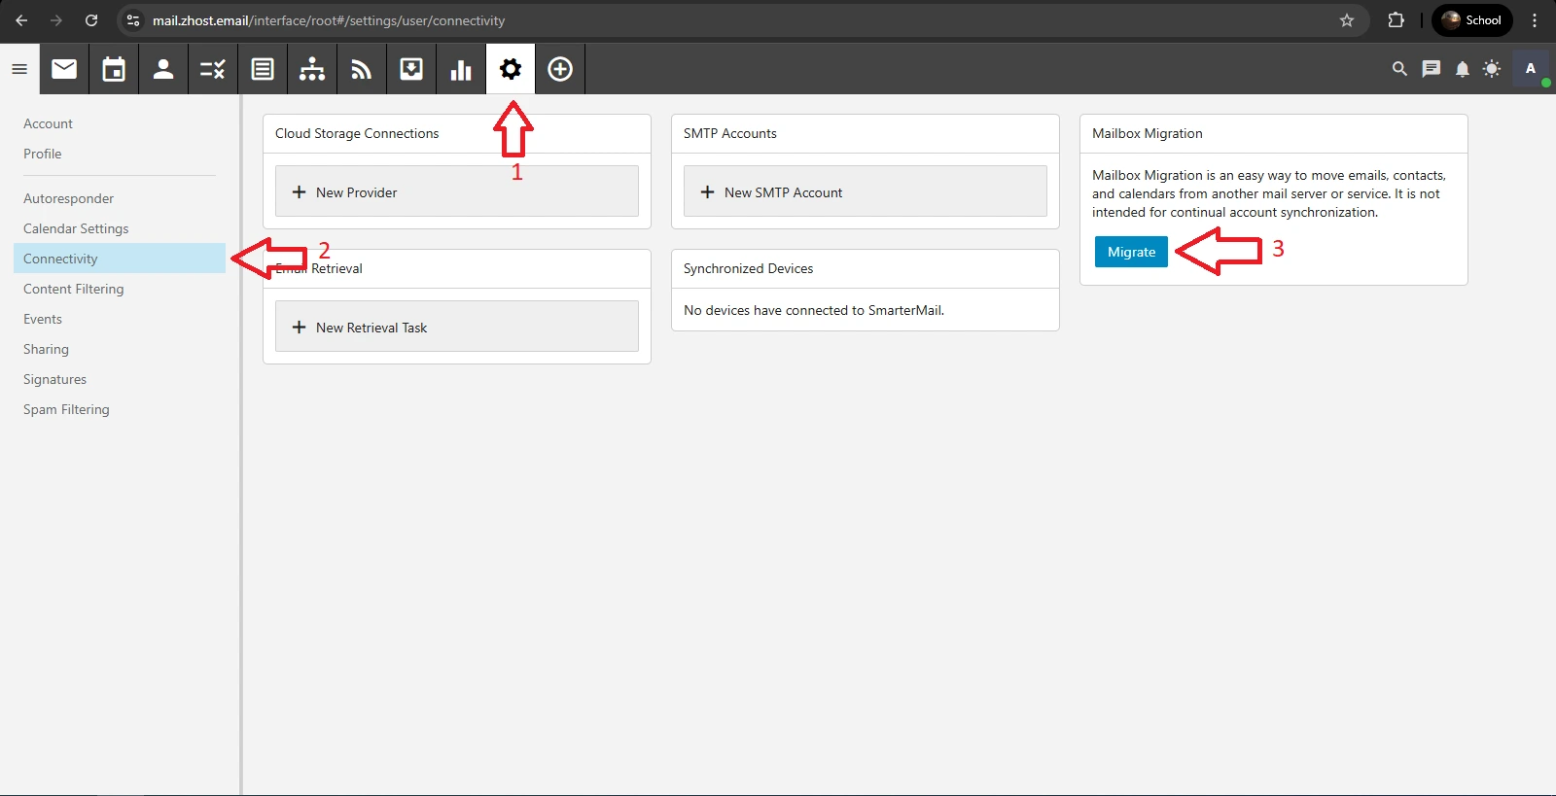Select Connectivity in the settings sidebar

[60, 259]
